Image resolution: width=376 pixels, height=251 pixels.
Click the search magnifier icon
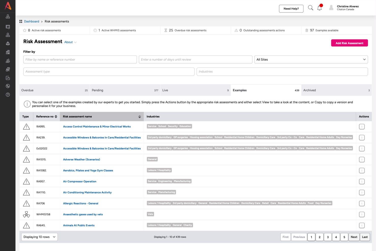[310, 8]
